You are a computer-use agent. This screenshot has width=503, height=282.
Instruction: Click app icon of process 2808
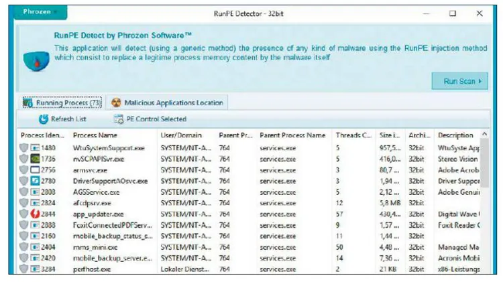35,192
